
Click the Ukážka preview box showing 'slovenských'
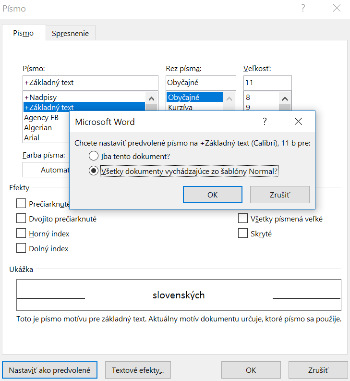(x=179, y=295)
